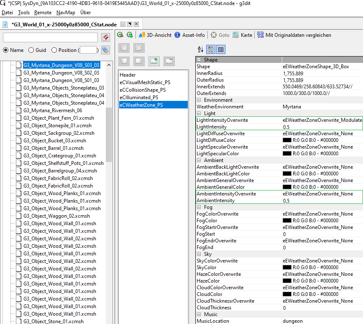
Task: Select the Name radio button
Action: tap(6, 50)
